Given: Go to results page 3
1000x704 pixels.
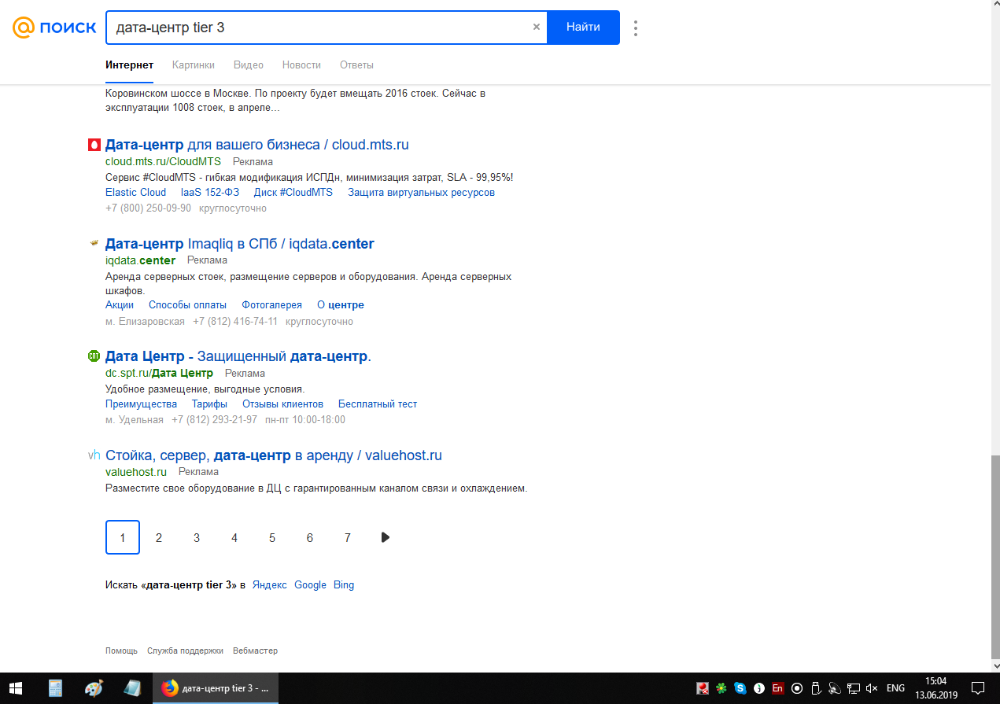Looking at the screenshot, I should coord(197,538).
